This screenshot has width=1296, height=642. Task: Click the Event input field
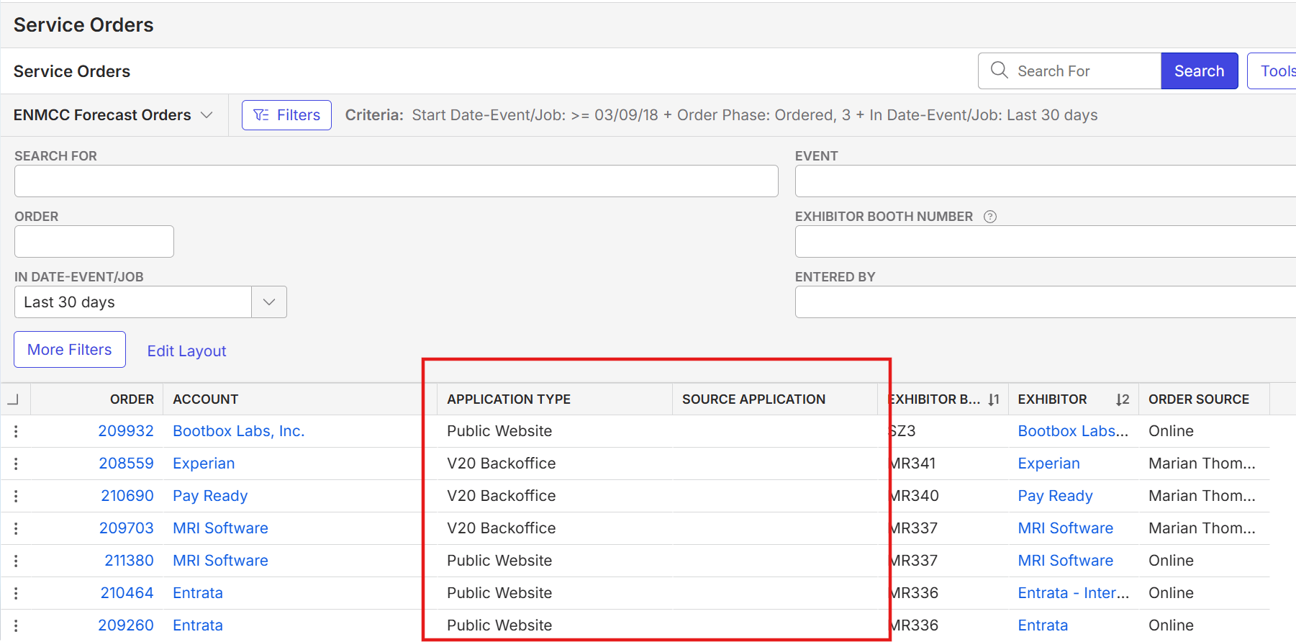[1045, 181]
